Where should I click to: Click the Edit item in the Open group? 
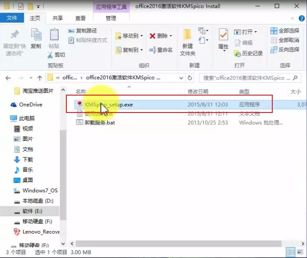(x=243, y=43)
